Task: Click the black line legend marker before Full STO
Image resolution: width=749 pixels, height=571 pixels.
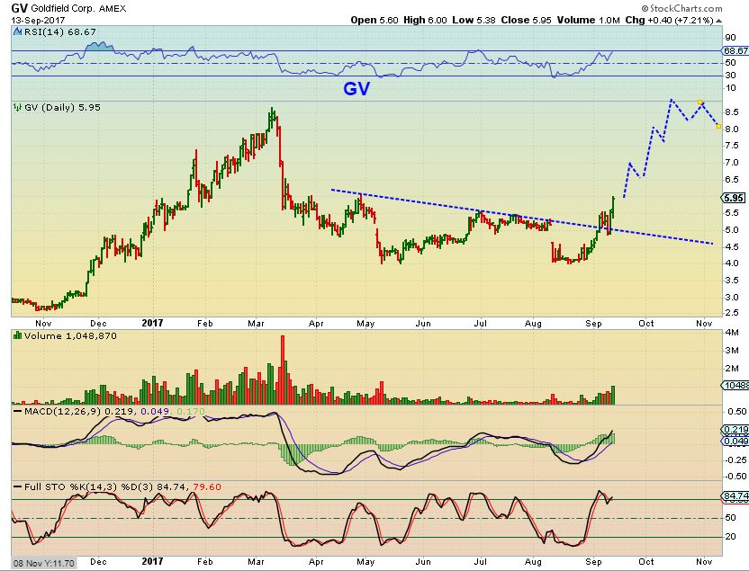Action: pyautogui.click(x=18, y=487)
